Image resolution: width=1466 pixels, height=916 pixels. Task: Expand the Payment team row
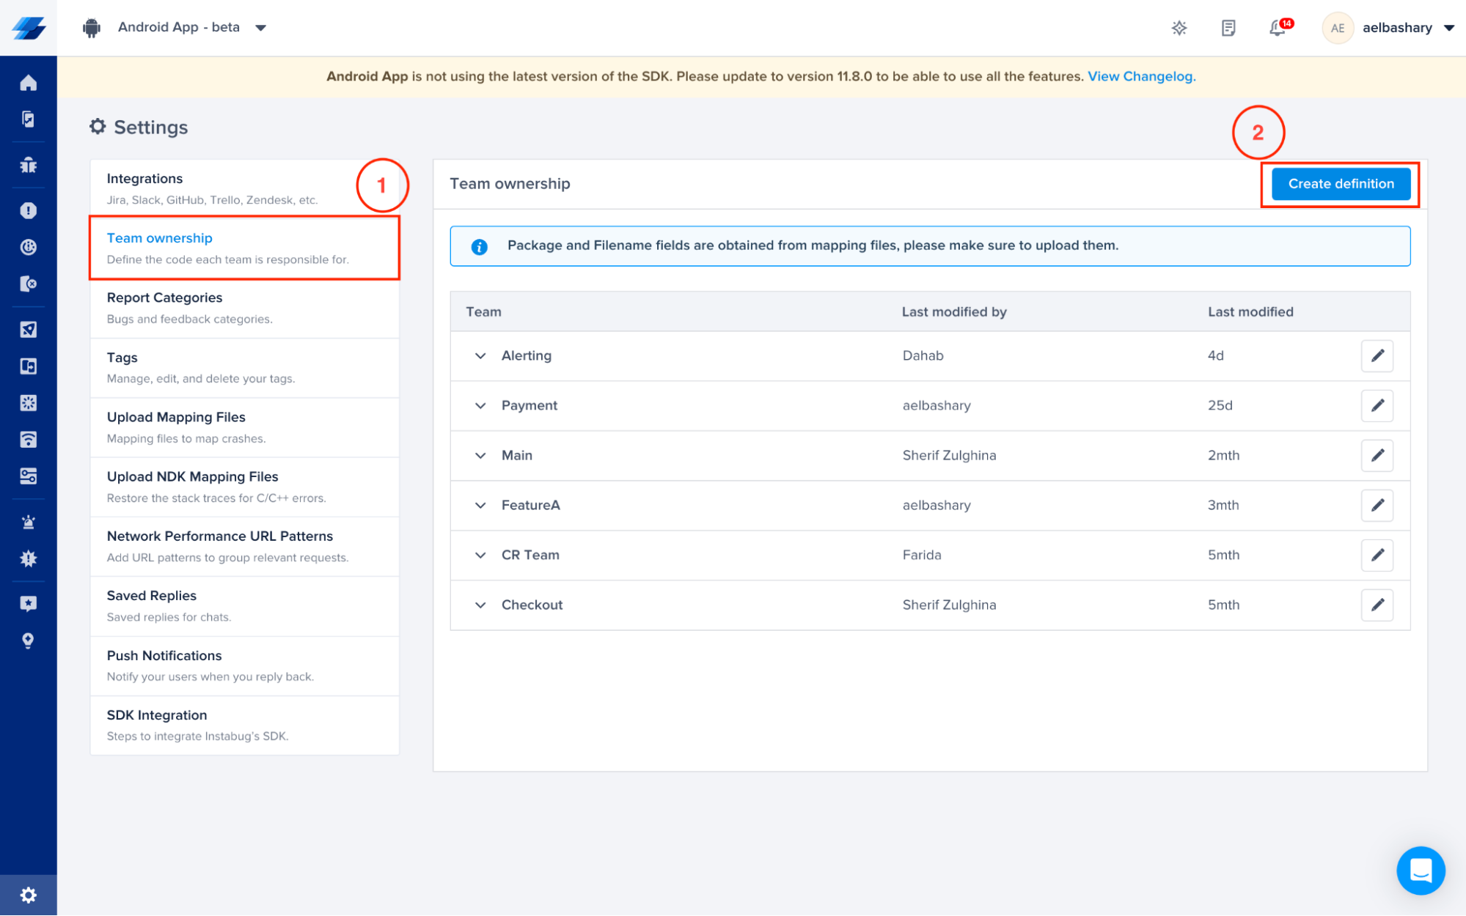[x=480, y=405]
